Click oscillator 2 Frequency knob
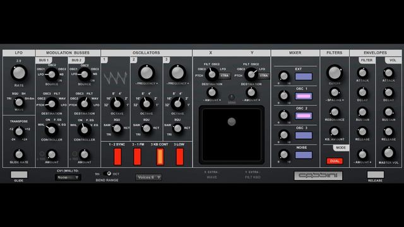Image resolution: width=404 pixels, height=227 pixels. pyautogui.click(x=146, y=73)
